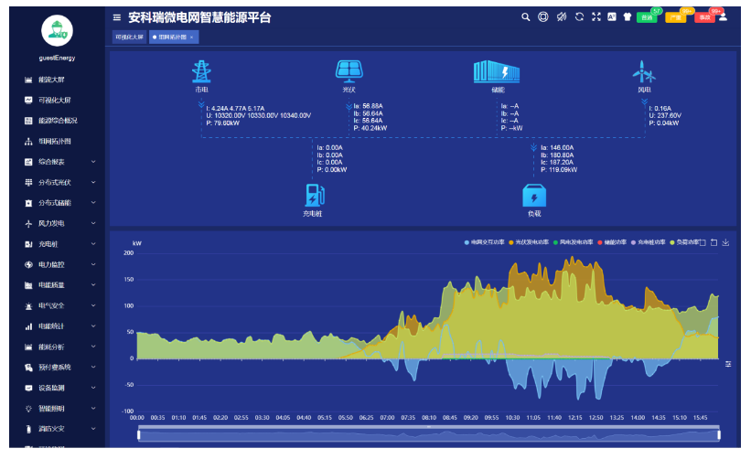Click the chart data-zoom slider track
This screenshot has width=751, height=459.
point(429,435)
